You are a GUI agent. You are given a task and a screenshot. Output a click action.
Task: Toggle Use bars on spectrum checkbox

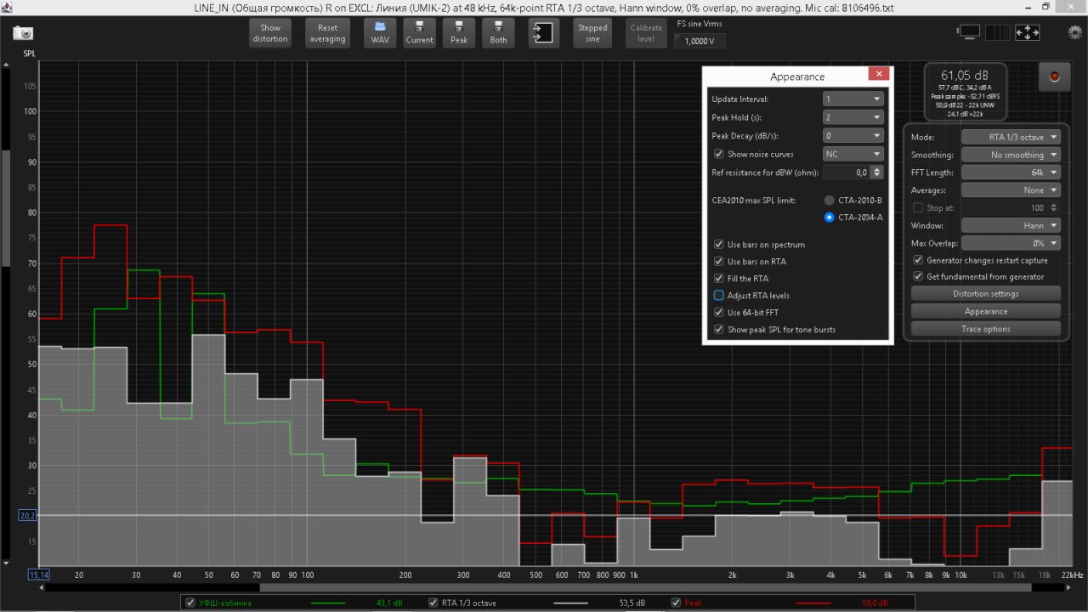coord(719,245)
